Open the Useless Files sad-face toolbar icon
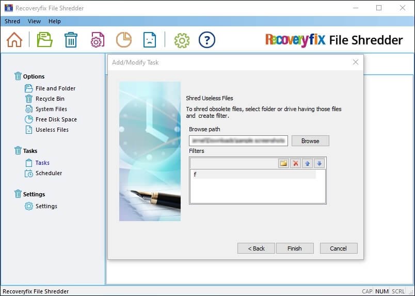The height and width of the screenshot is (296, 415). tap(149, 40)
